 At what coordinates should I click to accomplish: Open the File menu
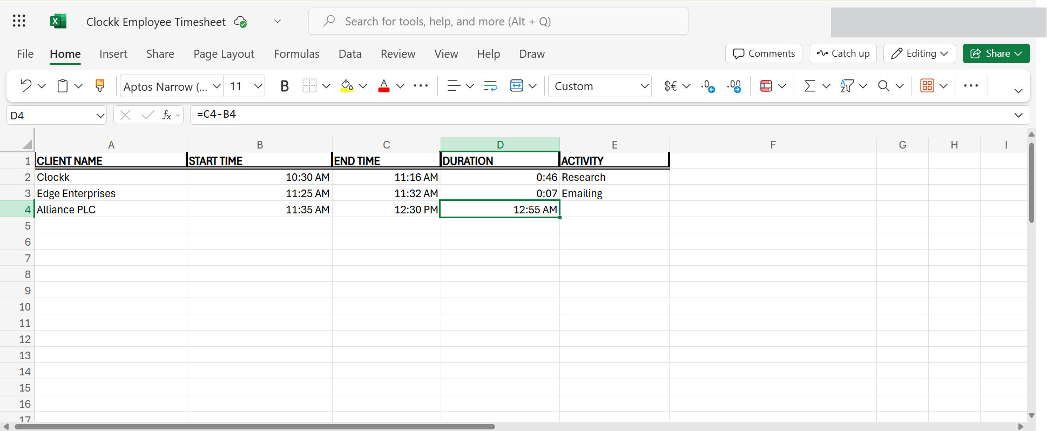pyautogui.click(x=25, y=54)
